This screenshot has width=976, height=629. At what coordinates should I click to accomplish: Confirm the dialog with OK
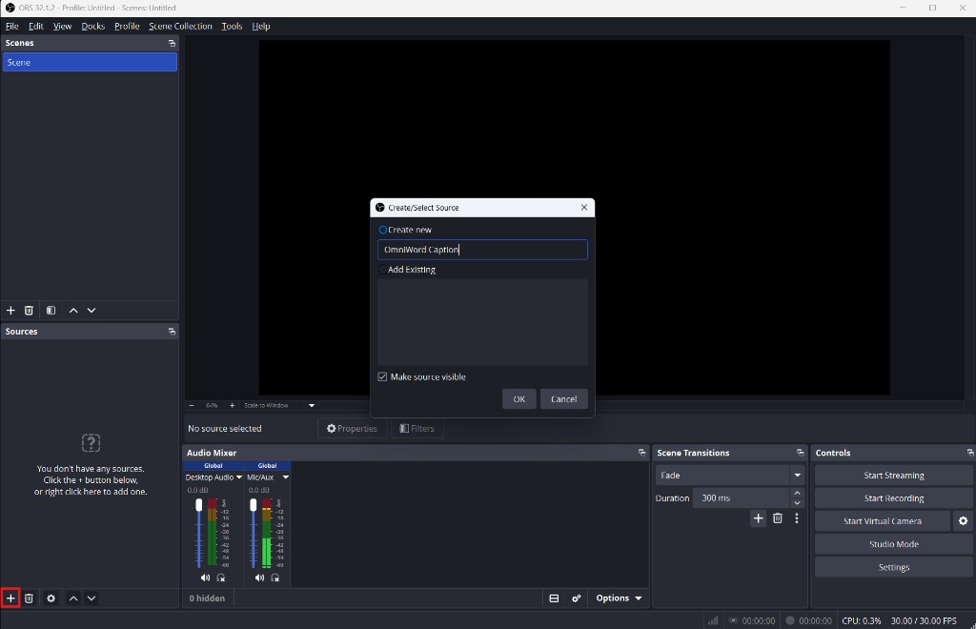click(519, 399)
